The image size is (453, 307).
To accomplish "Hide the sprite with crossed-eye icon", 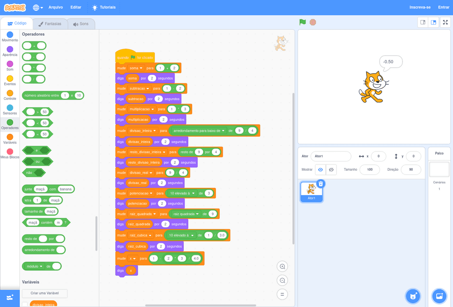I will click(x=331, y=169).
